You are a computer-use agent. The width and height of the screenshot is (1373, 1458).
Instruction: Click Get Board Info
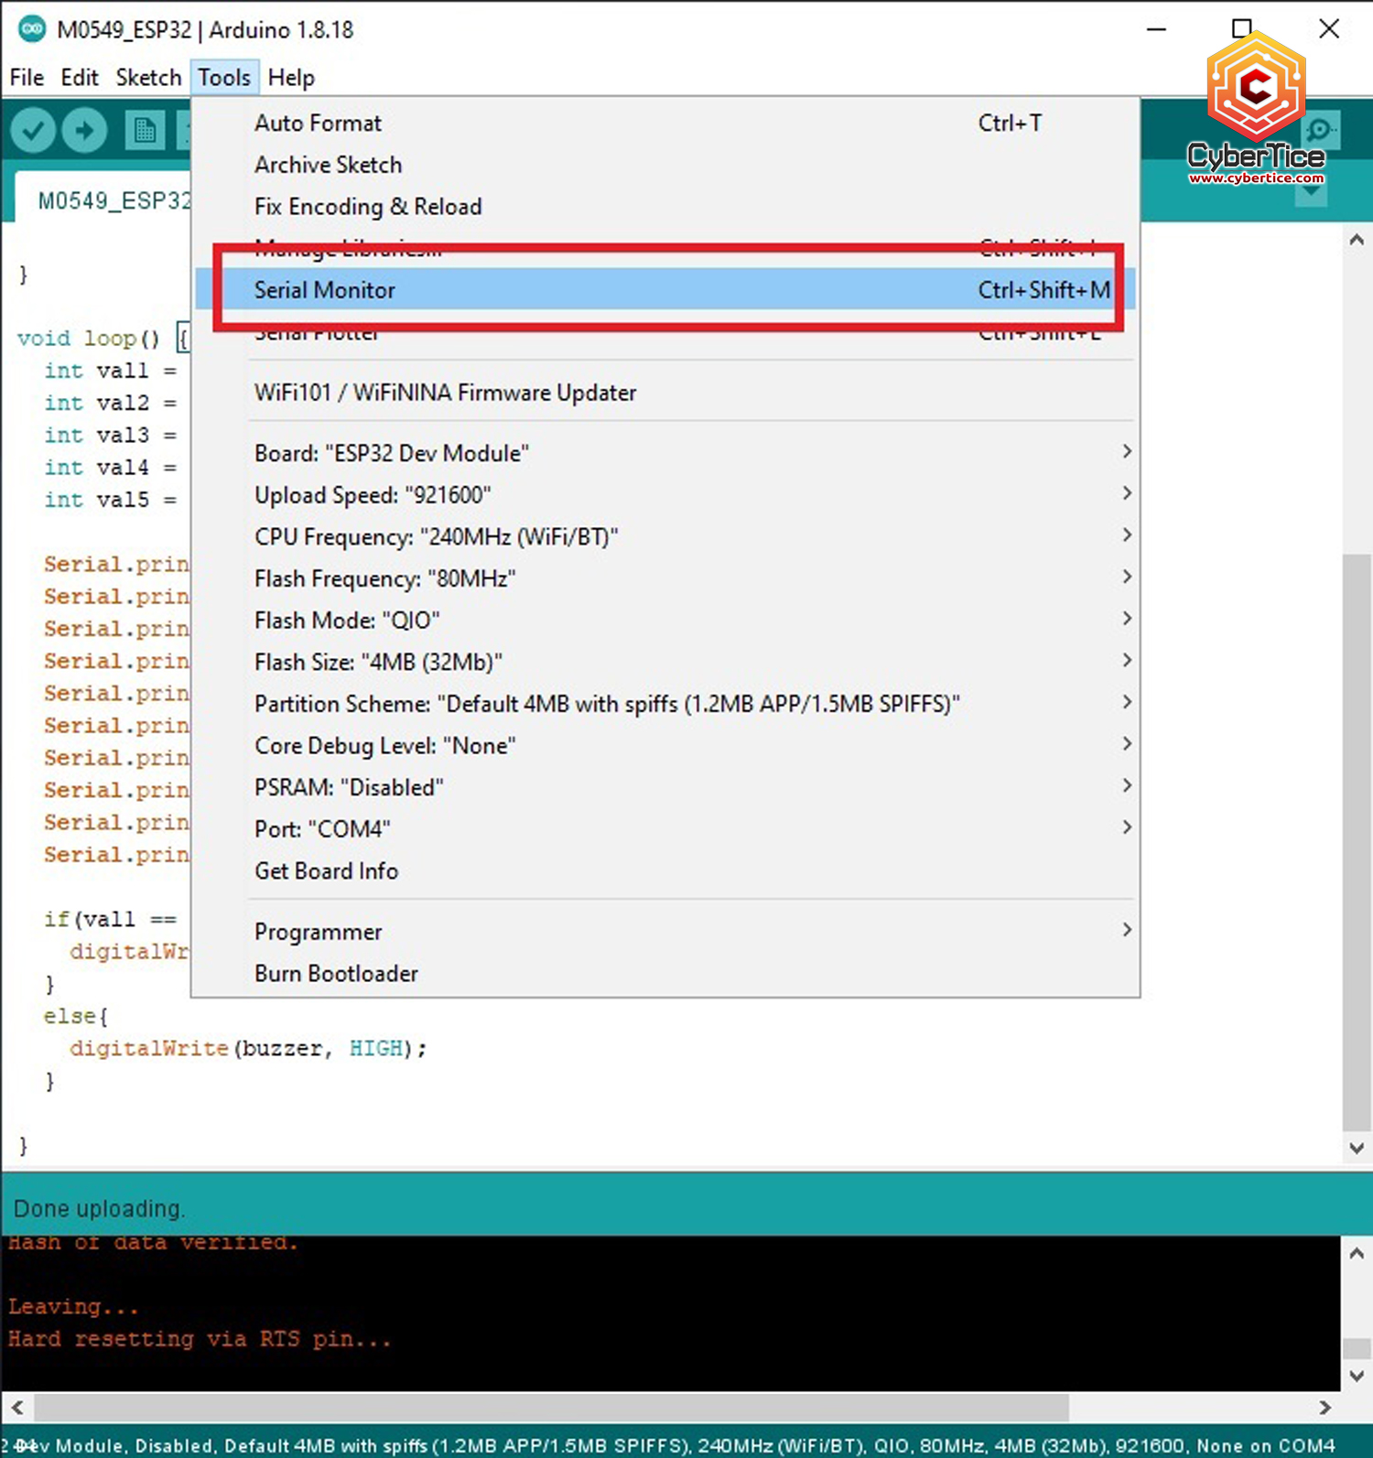[326, 871]
